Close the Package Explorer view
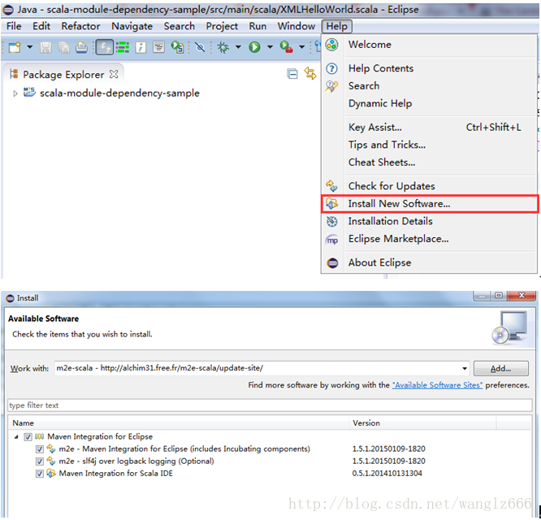This screenshot has width=541, height=520. pos(114,74)
